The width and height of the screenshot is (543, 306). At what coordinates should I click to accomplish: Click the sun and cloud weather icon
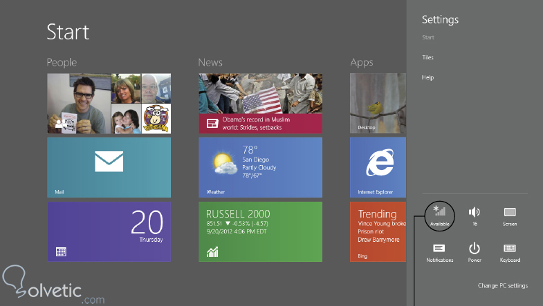[225, 163]
